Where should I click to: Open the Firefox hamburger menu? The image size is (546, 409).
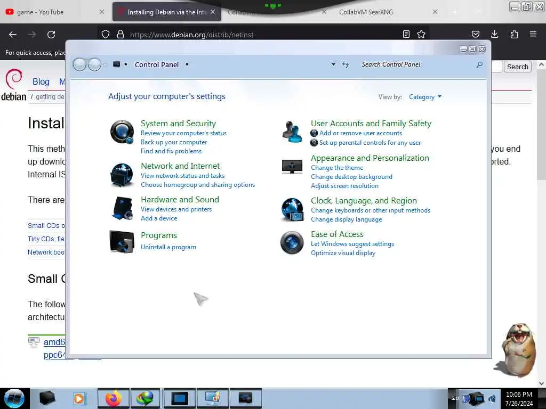pos(533,34)
